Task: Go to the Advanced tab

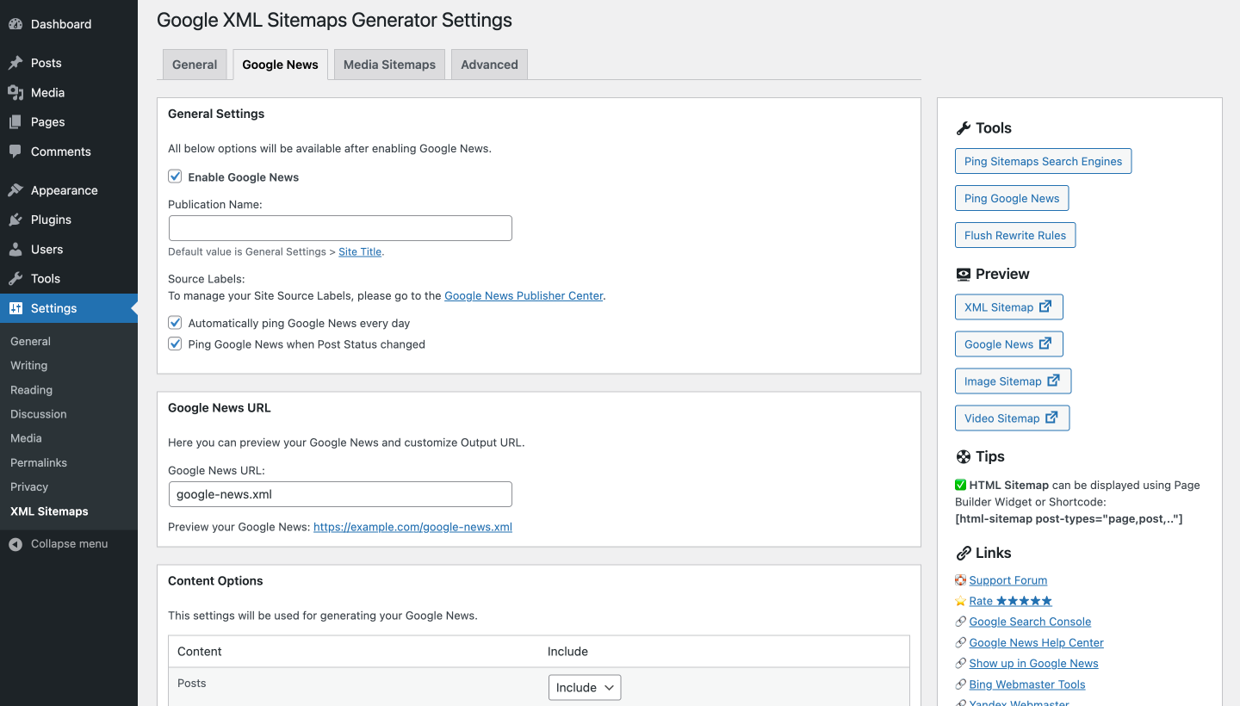Action: (x=489, y=65)
